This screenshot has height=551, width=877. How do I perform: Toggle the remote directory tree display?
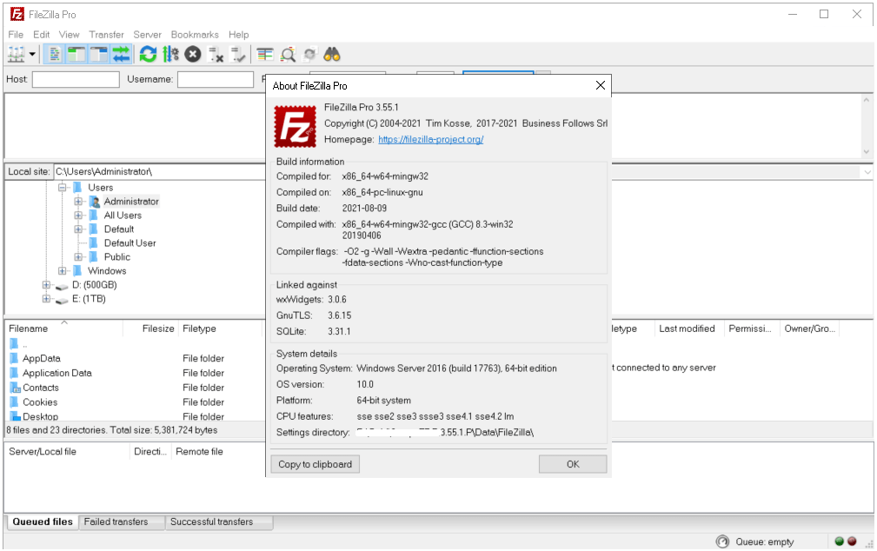(x=98, y=54)
